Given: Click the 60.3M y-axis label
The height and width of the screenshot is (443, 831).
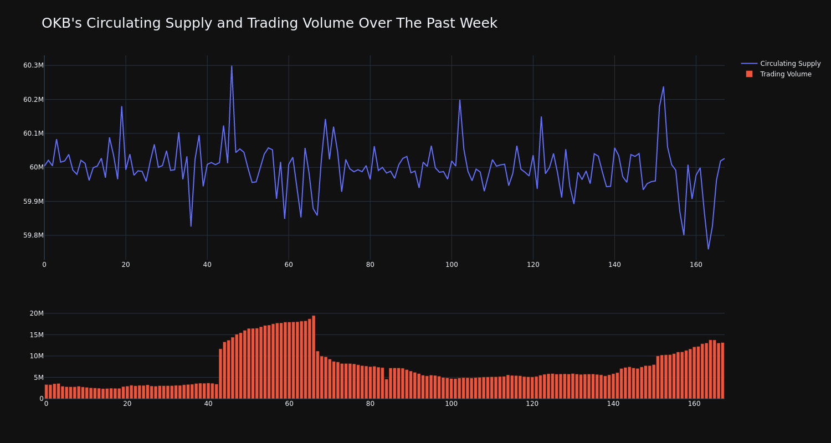Looking at the screenshot, I should coord(33,65).
